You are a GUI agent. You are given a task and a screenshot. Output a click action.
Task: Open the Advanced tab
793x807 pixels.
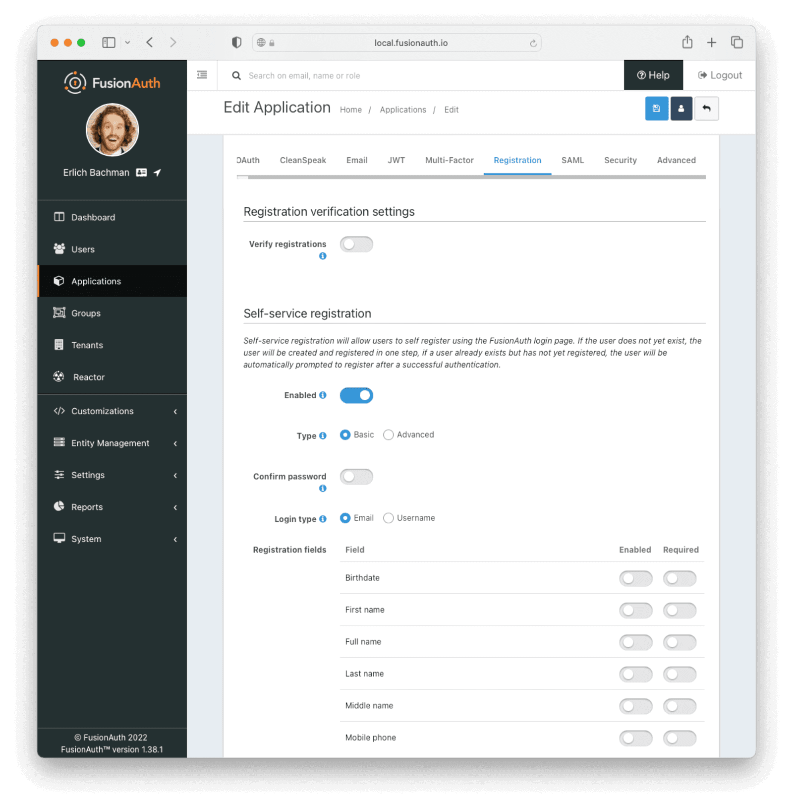click(x=676, y=160)
